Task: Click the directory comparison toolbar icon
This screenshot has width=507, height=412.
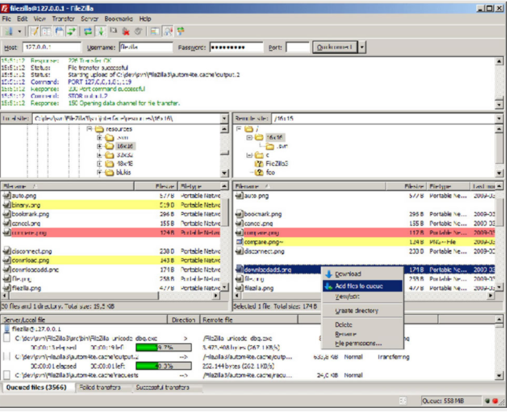Action: pos(168,31)
